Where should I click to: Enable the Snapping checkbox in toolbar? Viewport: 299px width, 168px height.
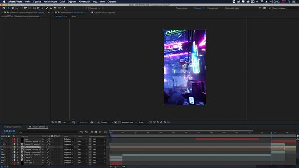(88, 8)
